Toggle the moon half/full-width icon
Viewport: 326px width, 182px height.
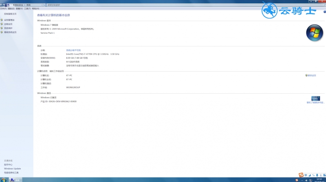310,175
